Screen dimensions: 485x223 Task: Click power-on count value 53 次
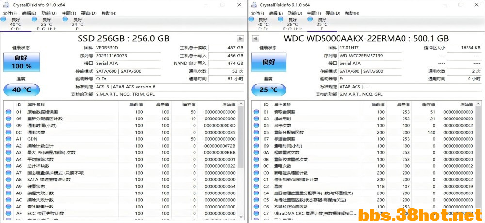[226, 71]
